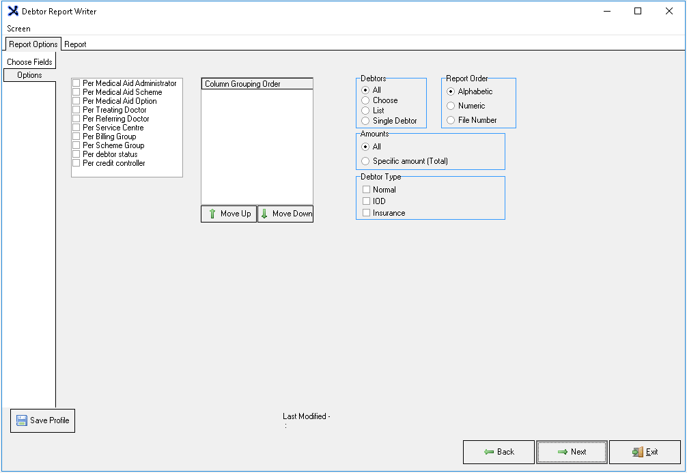Image resolution: width=687 pixels, height=473 pixels.
Task: Select the File Number report order
Action: point(451,120)
